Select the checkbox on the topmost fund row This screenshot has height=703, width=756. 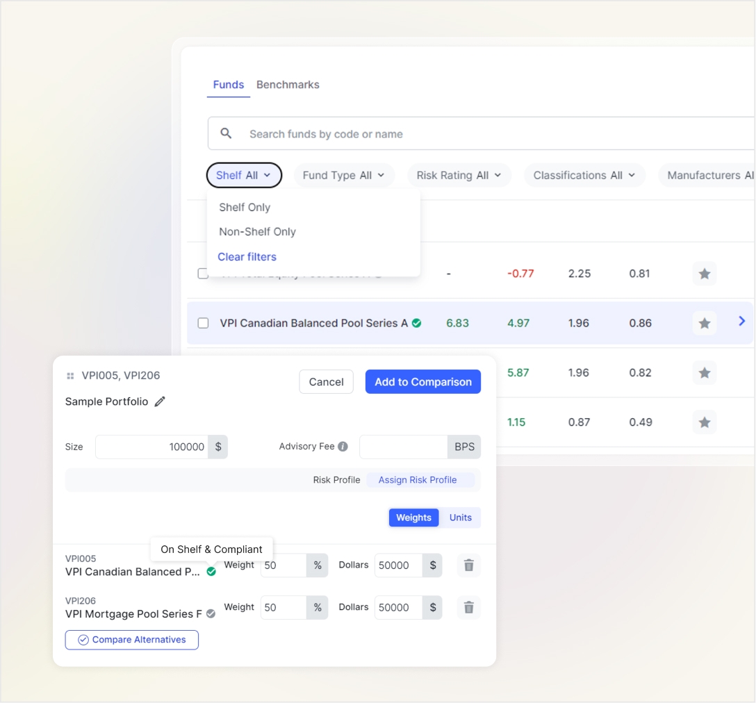pos(202,274)
